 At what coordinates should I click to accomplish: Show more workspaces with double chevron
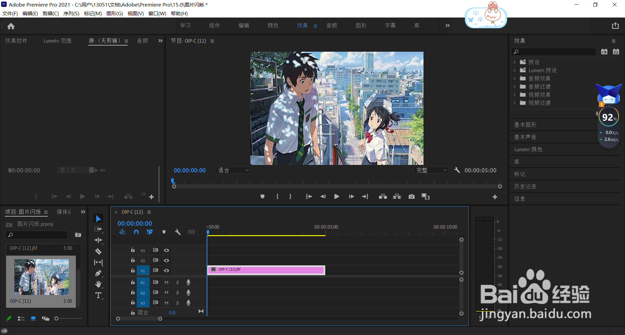click(x=448, y=25)
